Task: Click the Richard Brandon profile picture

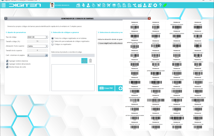Action: pyautogui.click(x=52, y=5)
